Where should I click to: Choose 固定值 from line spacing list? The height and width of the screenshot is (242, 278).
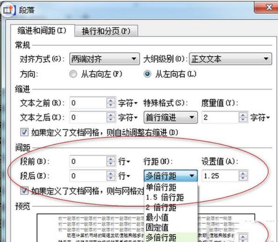coord(171,227)
